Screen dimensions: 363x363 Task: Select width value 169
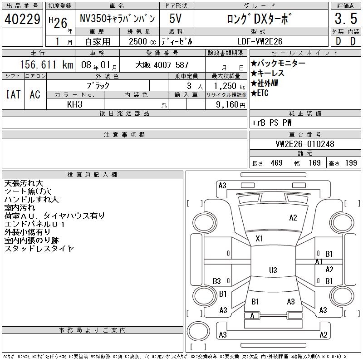[x=315, y=163]
